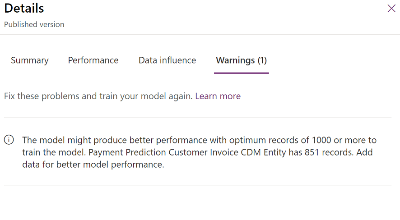The height and width of the screenshot is (220, 400).
Task: Click the Warnings (1) tab
Action: [242, 60]
